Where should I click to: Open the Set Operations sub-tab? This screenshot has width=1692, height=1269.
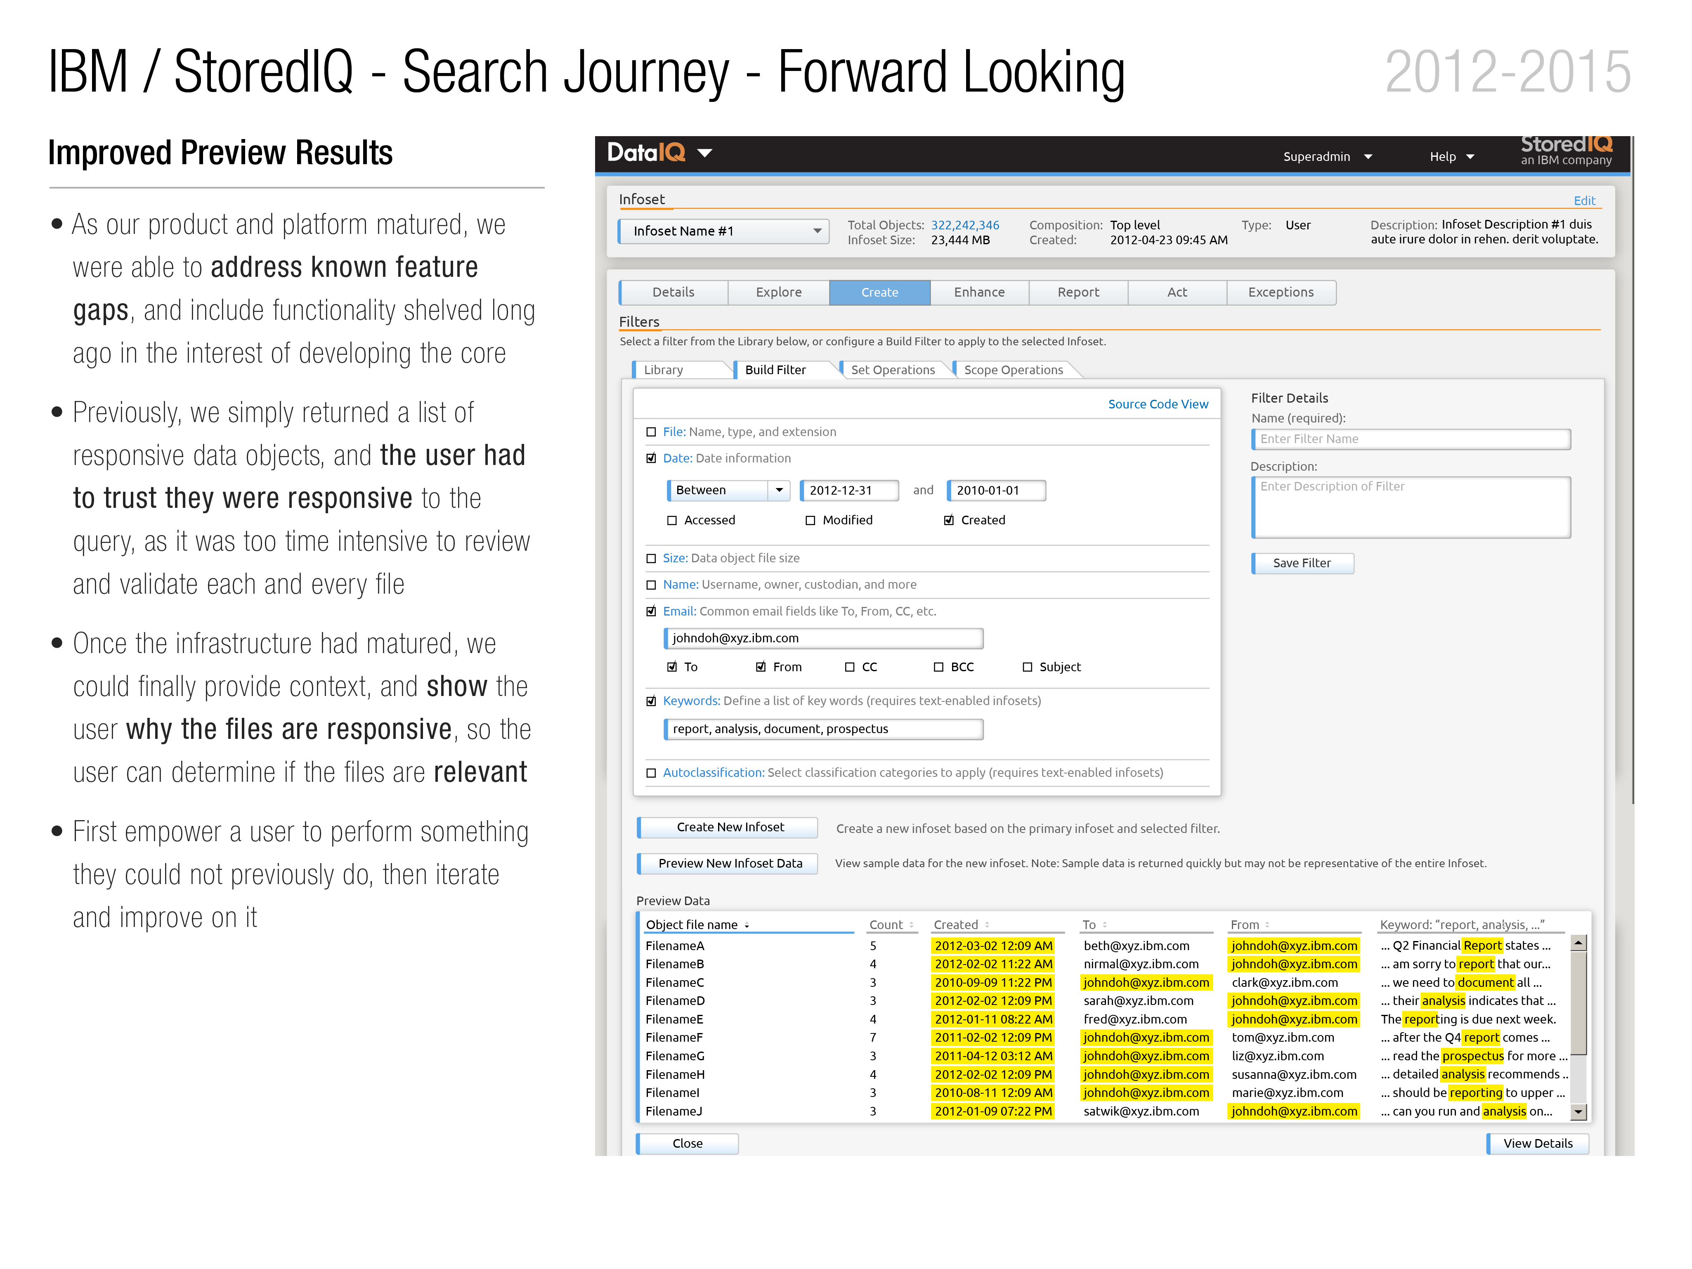tap(893, 369)
